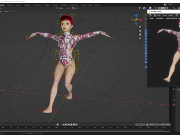Switch to the Modeling workspace tab
180x135 pixels.
[10, 5]
